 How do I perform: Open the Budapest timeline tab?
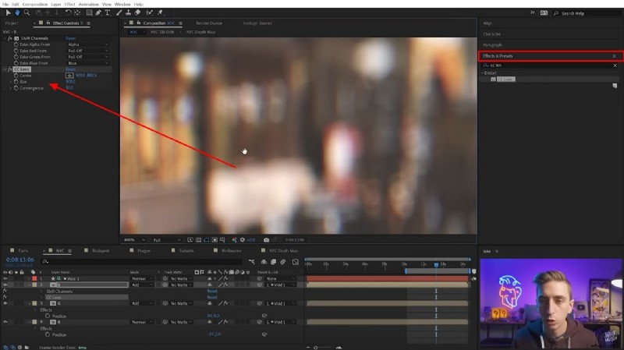(x=101, y=251)
